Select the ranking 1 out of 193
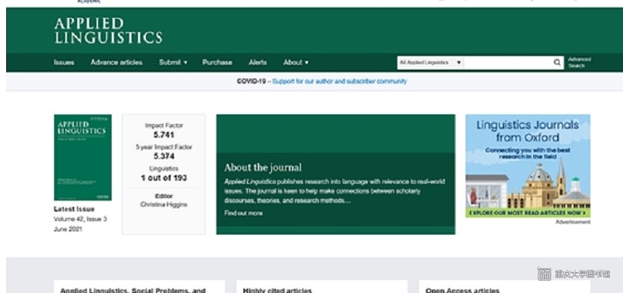Viewport: 623px width, 293px height. coord(163,178)
